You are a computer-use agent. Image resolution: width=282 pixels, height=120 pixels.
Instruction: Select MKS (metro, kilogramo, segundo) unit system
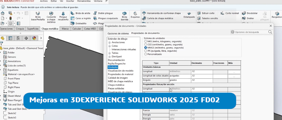pos(146,41)
